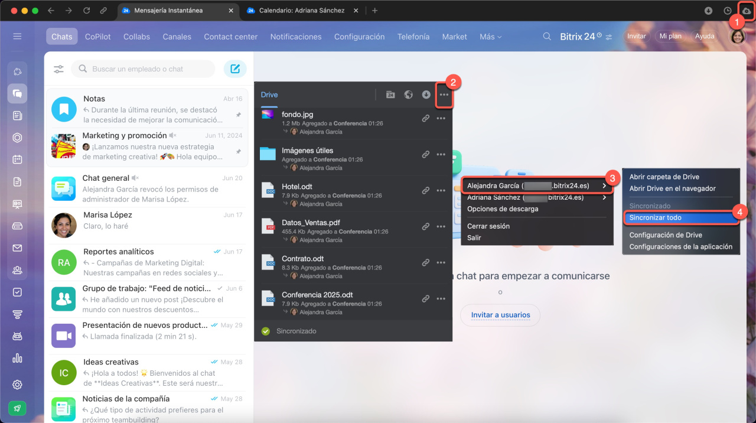Click the Drive panel download arrow icon
Viewport: 756px width, 423px height.
point(426,95)
